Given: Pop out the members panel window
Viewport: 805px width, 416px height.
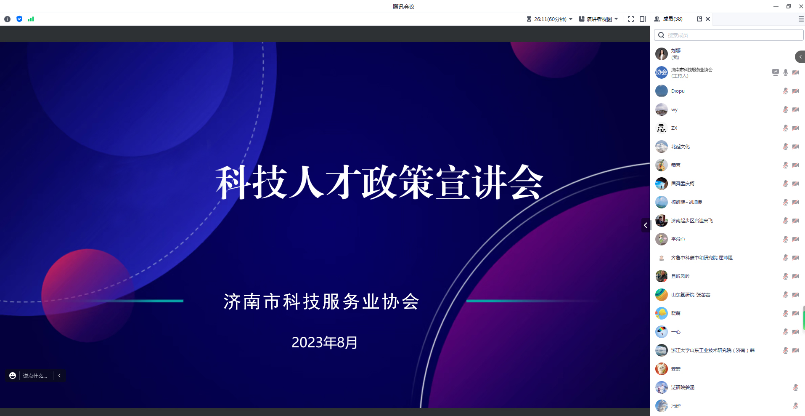Looking at the screenshot, I should 699,19.
